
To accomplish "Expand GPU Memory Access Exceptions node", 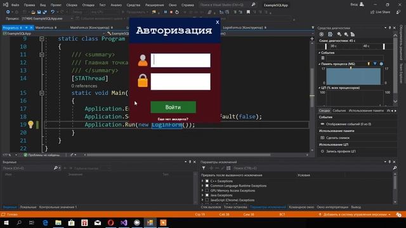I will 202,191.
